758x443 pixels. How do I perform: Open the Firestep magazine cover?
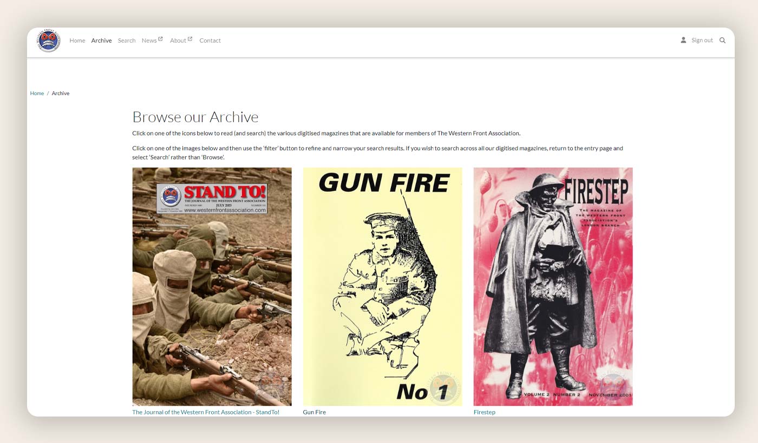553,286
